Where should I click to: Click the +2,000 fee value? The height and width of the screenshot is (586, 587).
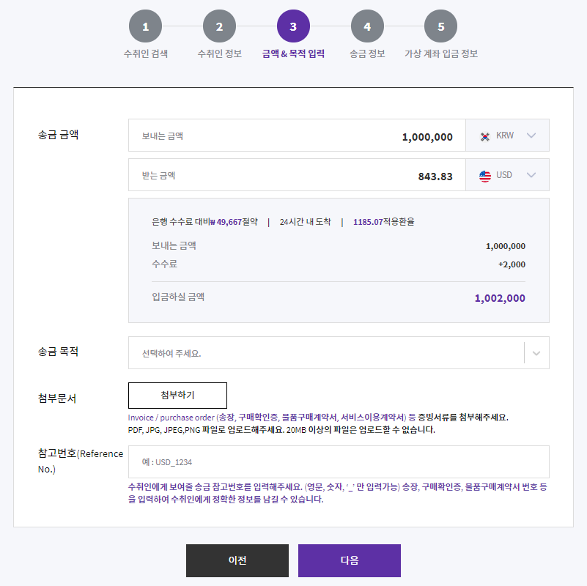point(512,264)
